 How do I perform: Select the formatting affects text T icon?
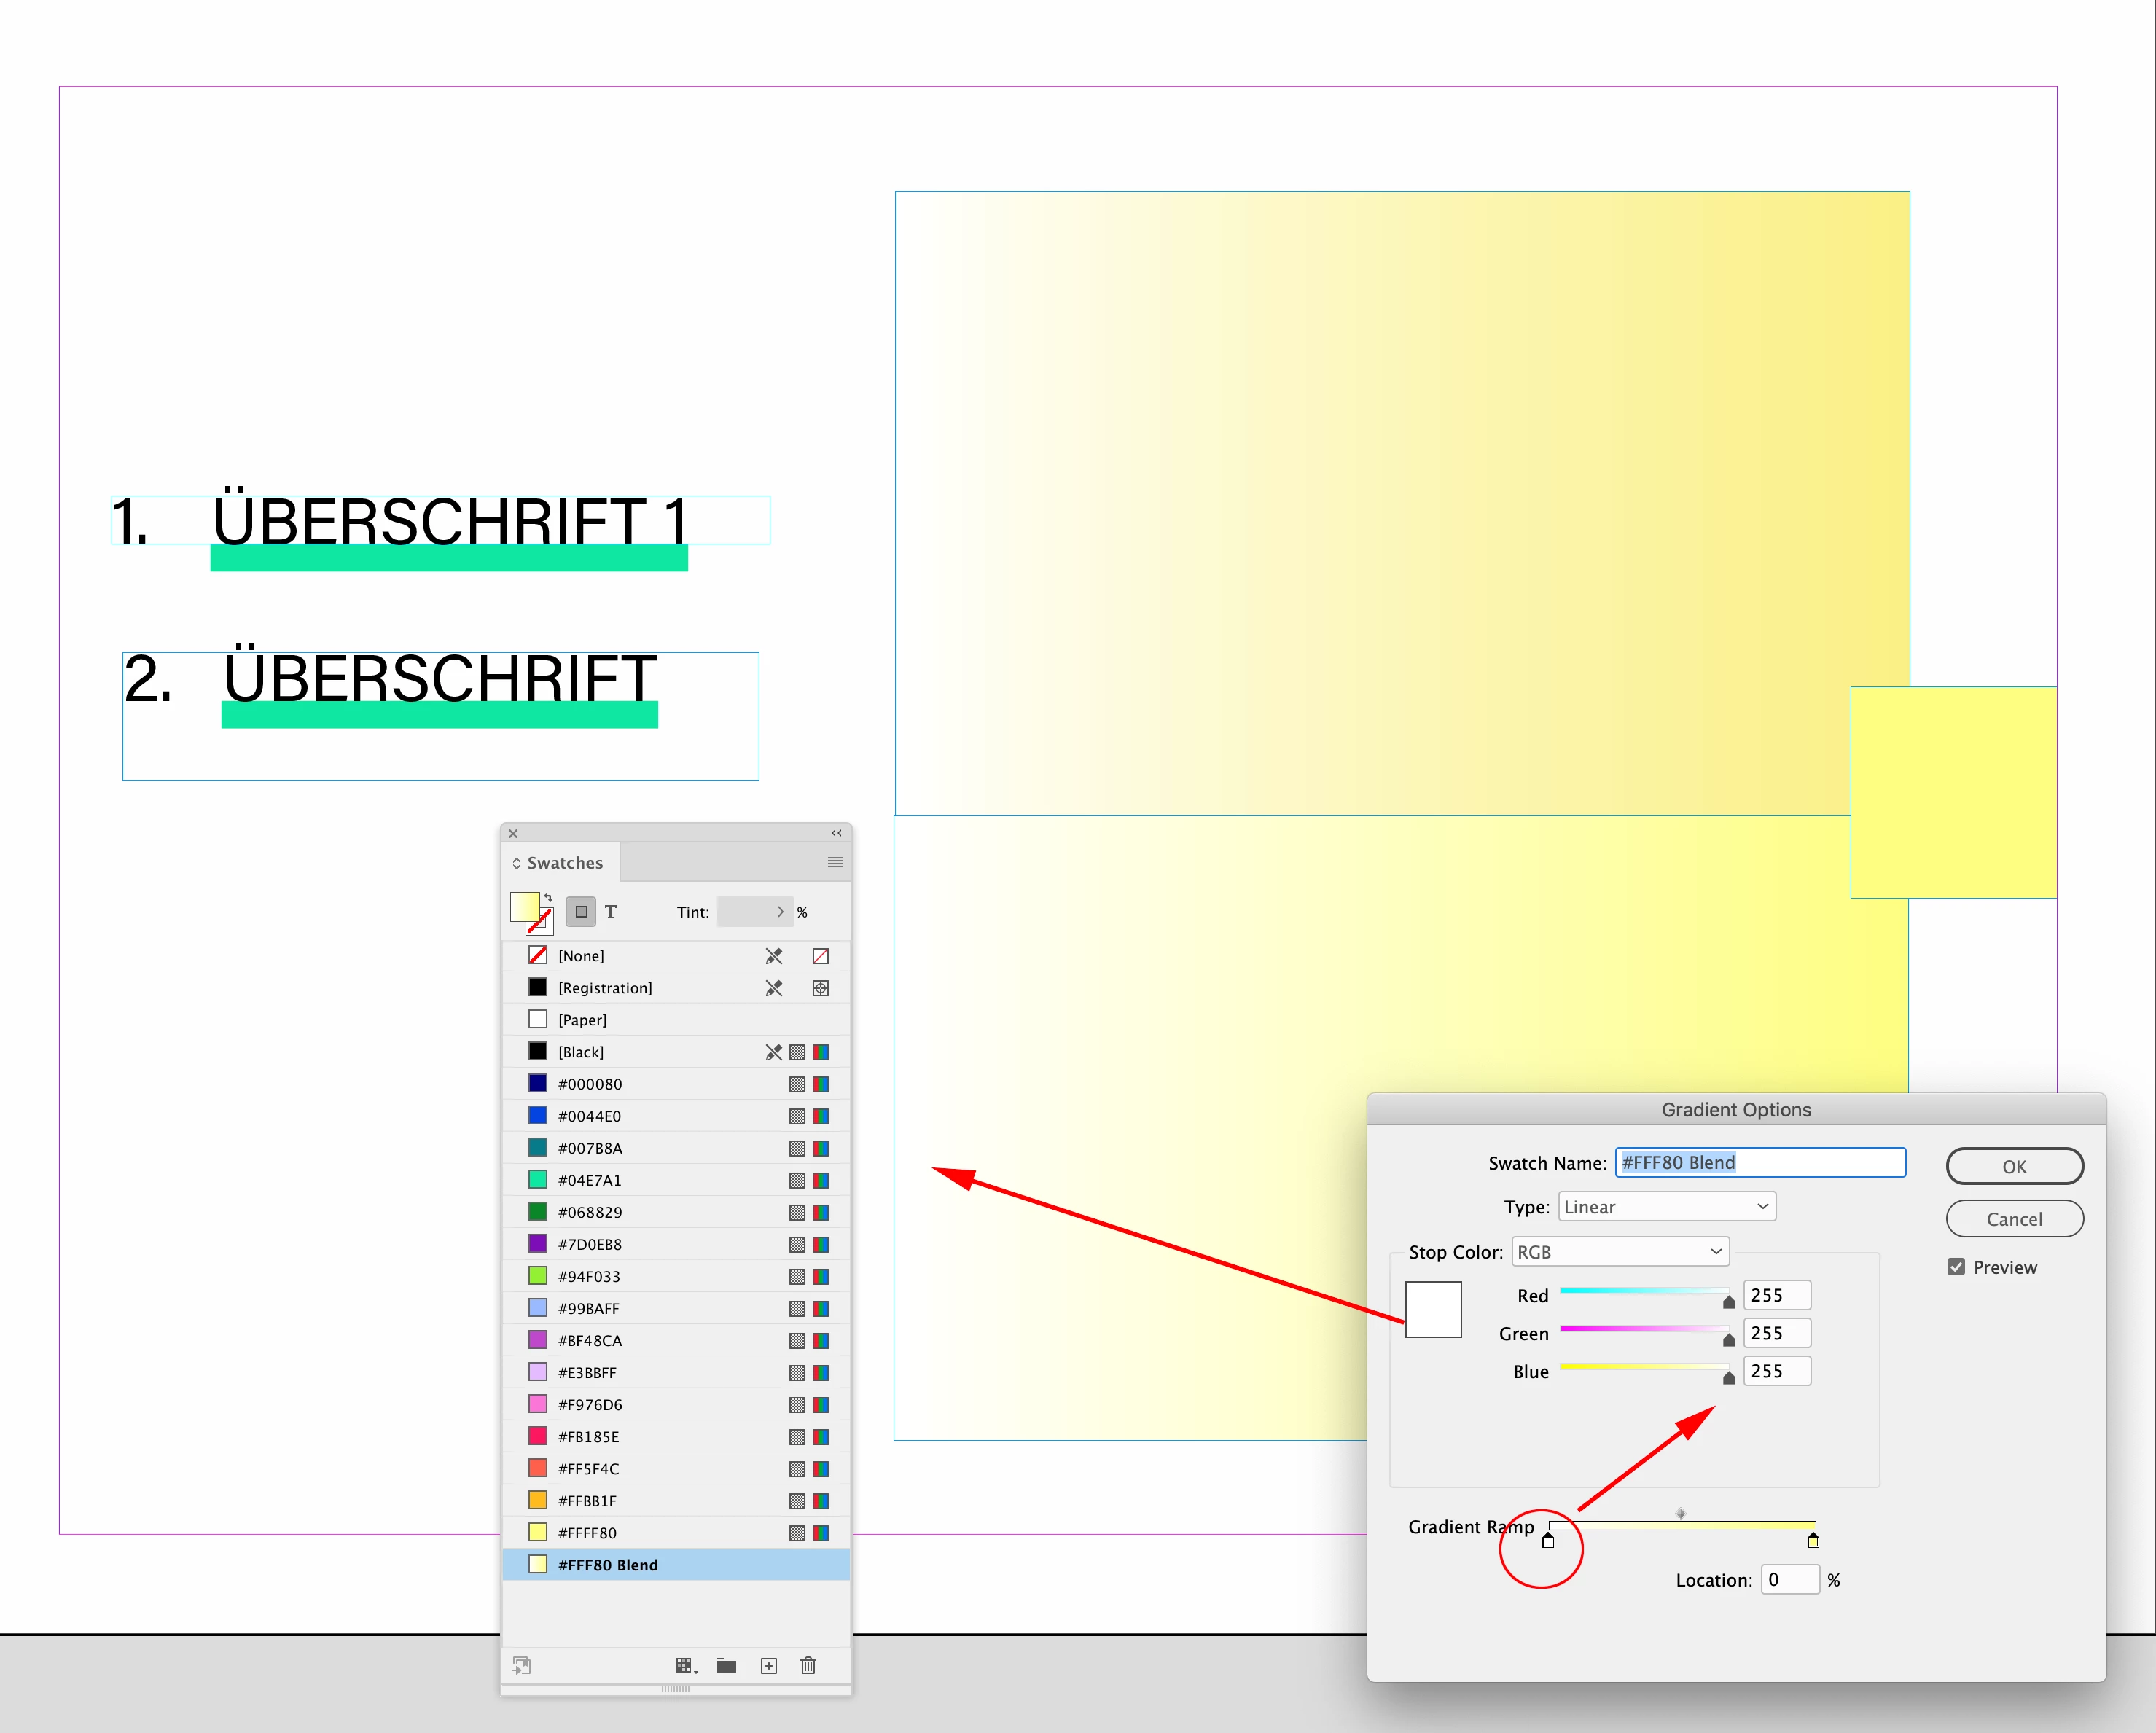[x=611, y=912]
